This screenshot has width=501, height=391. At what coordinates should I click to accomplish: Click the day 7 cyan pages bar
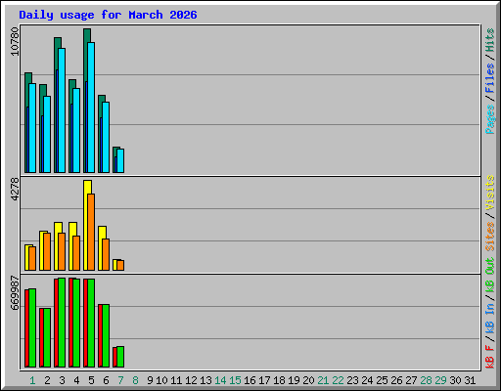(120, 160)
